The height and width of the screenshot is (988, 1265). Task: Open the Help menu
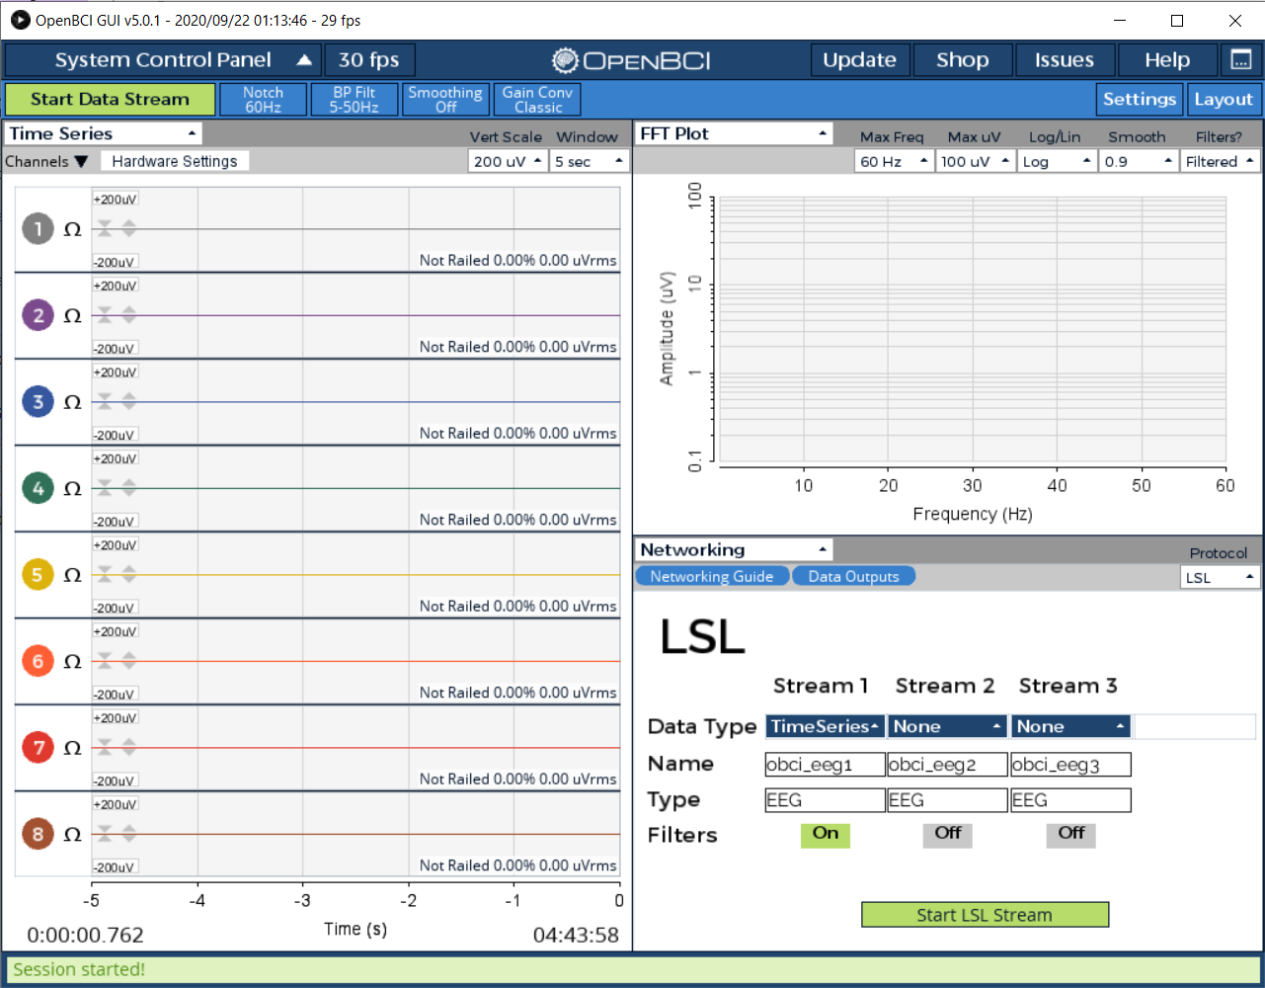click(x=1167, y=60)
